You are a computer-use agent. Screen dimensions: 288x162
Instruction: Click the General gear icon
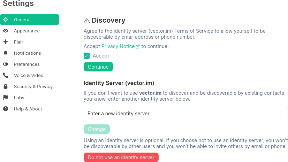(6, 20)
